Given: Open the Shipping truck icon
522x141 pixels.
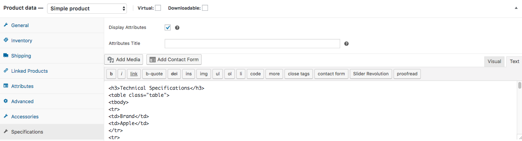Looking at the screenshot, I should 6,56.
